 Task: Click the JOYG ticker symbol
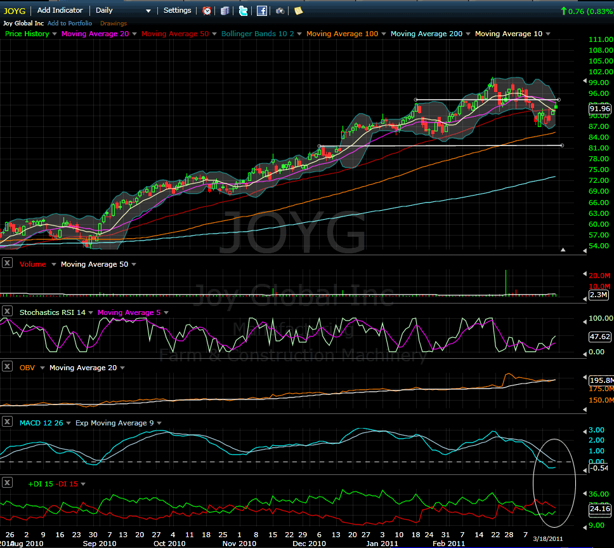(15, 11)
